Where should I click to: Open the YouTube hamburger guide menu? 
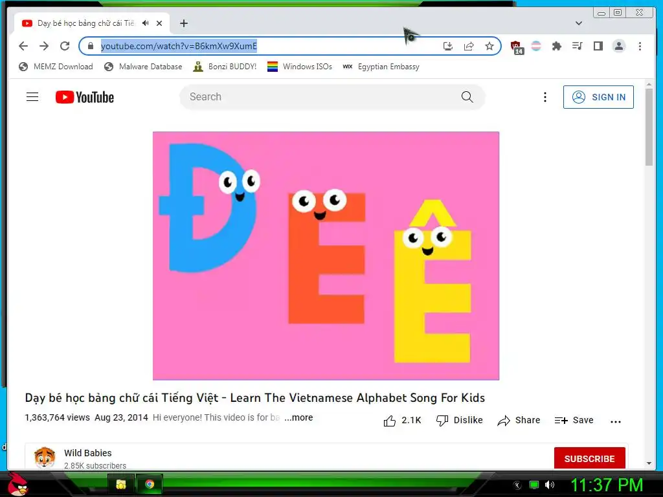(32, 97)
